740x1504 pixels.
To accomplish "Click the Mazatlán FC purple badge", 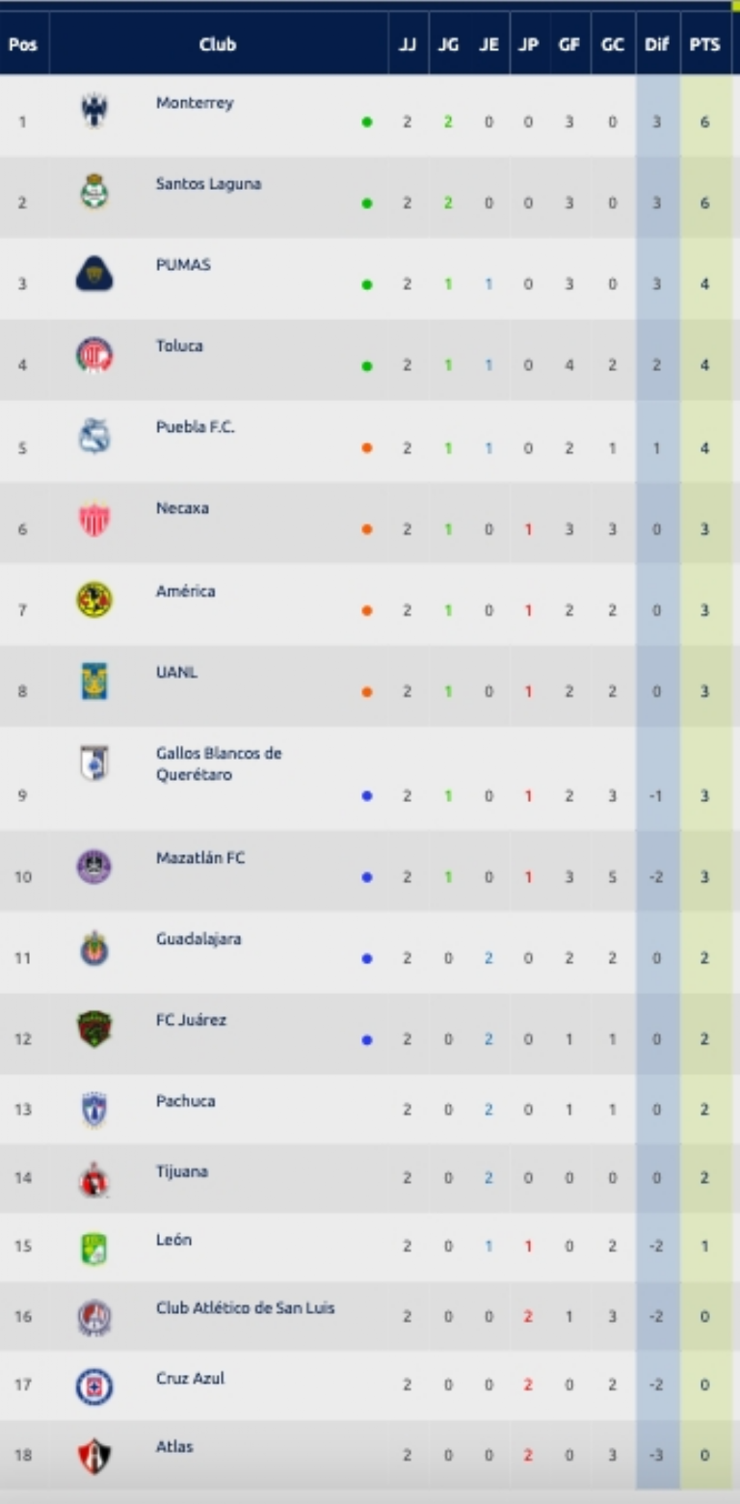I will [94, 867].
